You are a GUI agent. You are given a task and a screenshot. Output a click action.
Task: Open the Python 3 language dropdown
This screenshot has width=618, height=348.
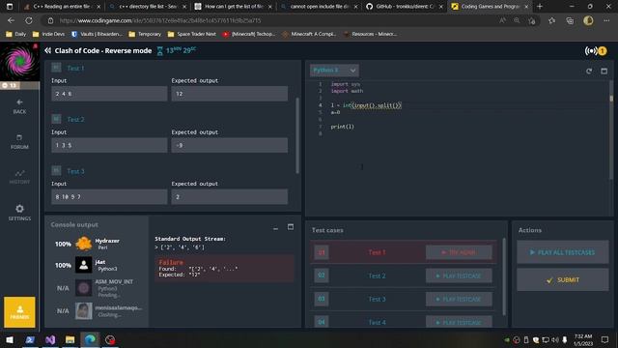pyautogui.click(x=334, y=71)
